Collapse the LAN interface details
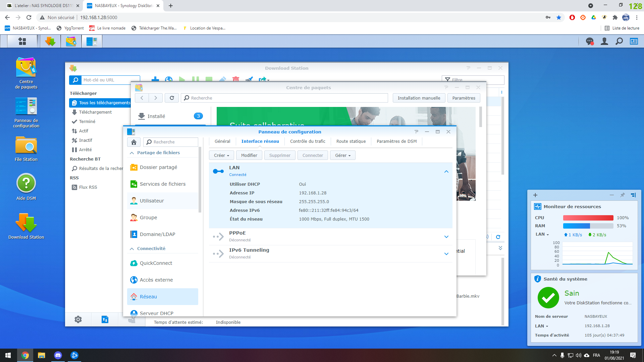This screenshot has width=644, height=362. [x=446, y=172]
